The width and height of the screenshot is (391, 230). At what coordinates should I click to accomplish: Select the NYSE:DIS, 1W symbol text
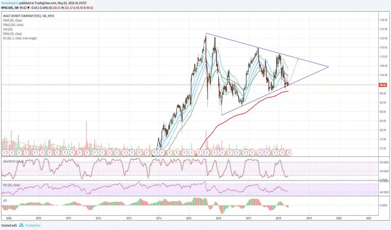10,8
